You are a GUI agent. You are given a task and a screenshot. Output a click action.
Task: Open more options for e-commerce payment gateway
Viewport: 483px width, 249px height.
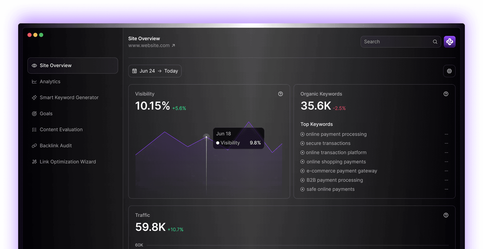[446, 171]
